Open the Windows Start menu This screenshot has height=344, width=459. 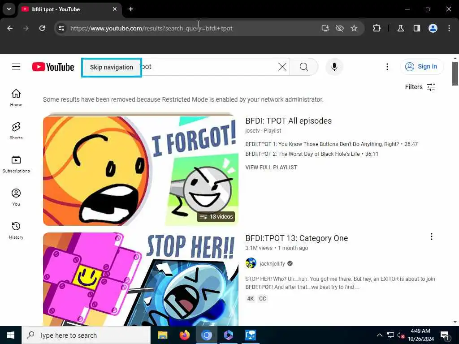[11, 335]
